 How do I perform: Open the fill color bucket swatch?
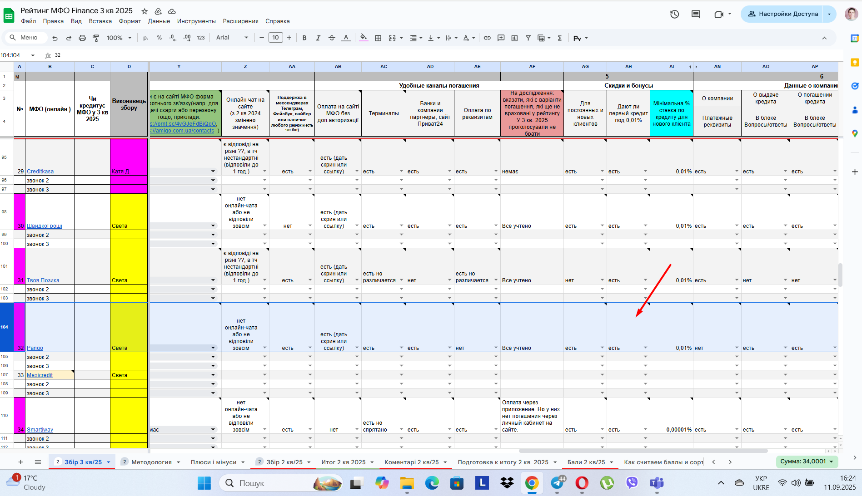point(364,38)
